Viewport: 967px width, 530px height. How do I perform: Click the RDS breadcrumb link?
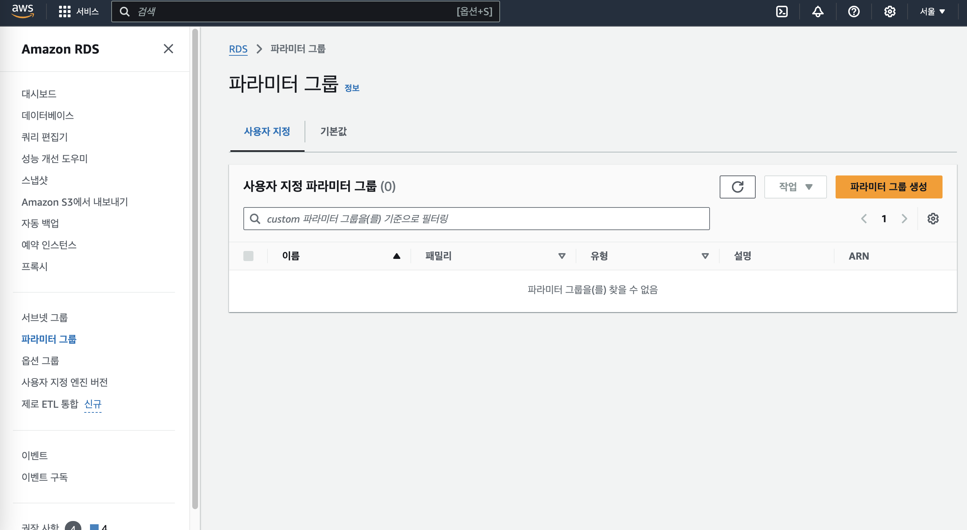(x=238, y=49)
